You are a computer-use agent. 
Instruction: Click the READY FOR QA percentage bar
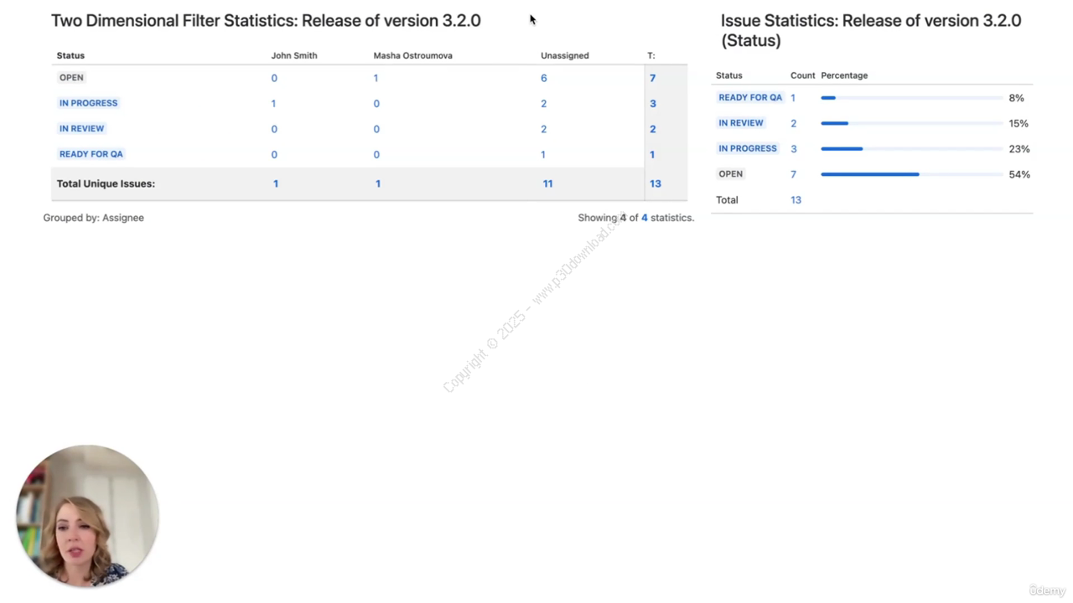912,98
